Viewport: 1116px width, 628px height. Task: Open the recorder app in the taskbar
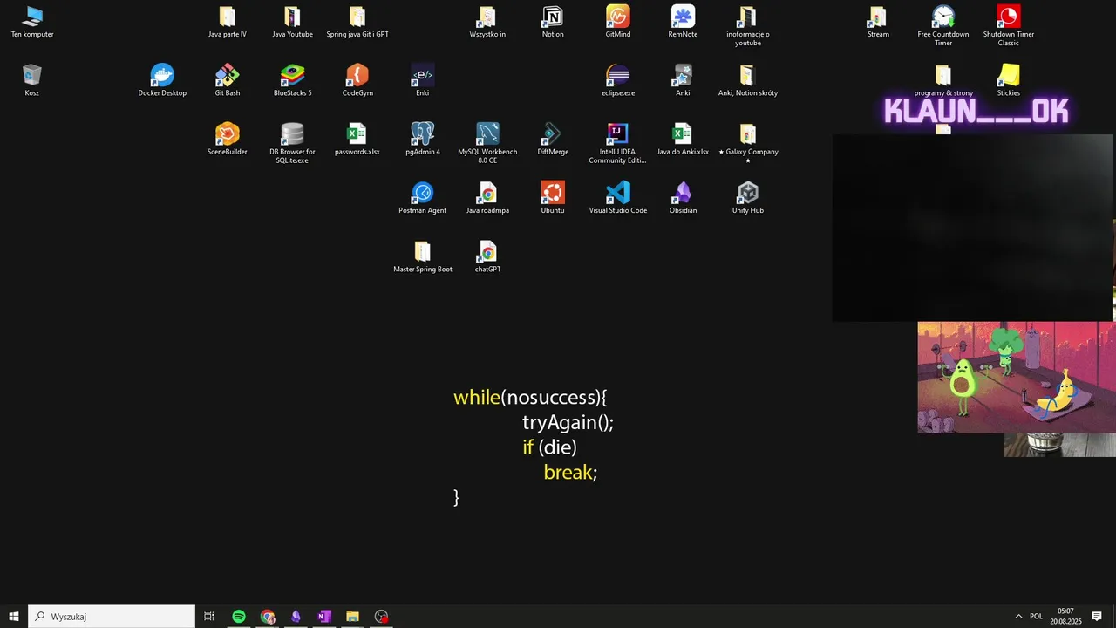coord(381,617)
